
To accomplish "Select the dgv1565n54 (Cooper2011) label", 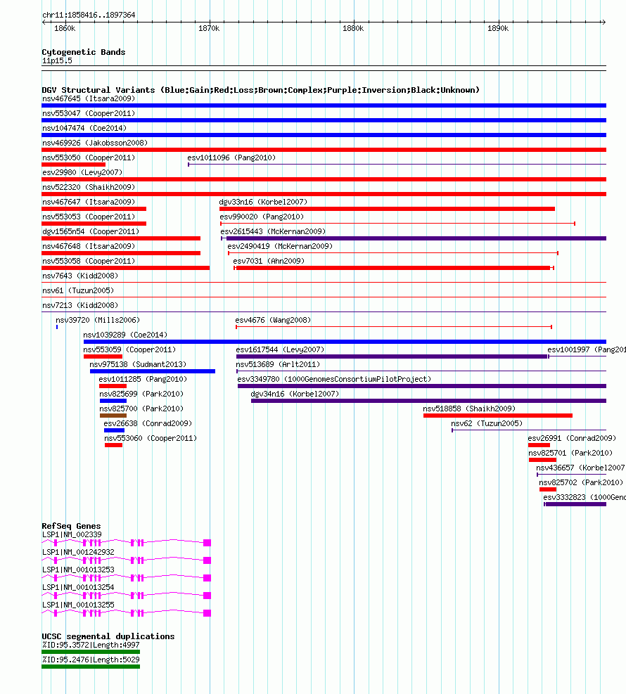I will pyautogui.click(x=91, y=231).
